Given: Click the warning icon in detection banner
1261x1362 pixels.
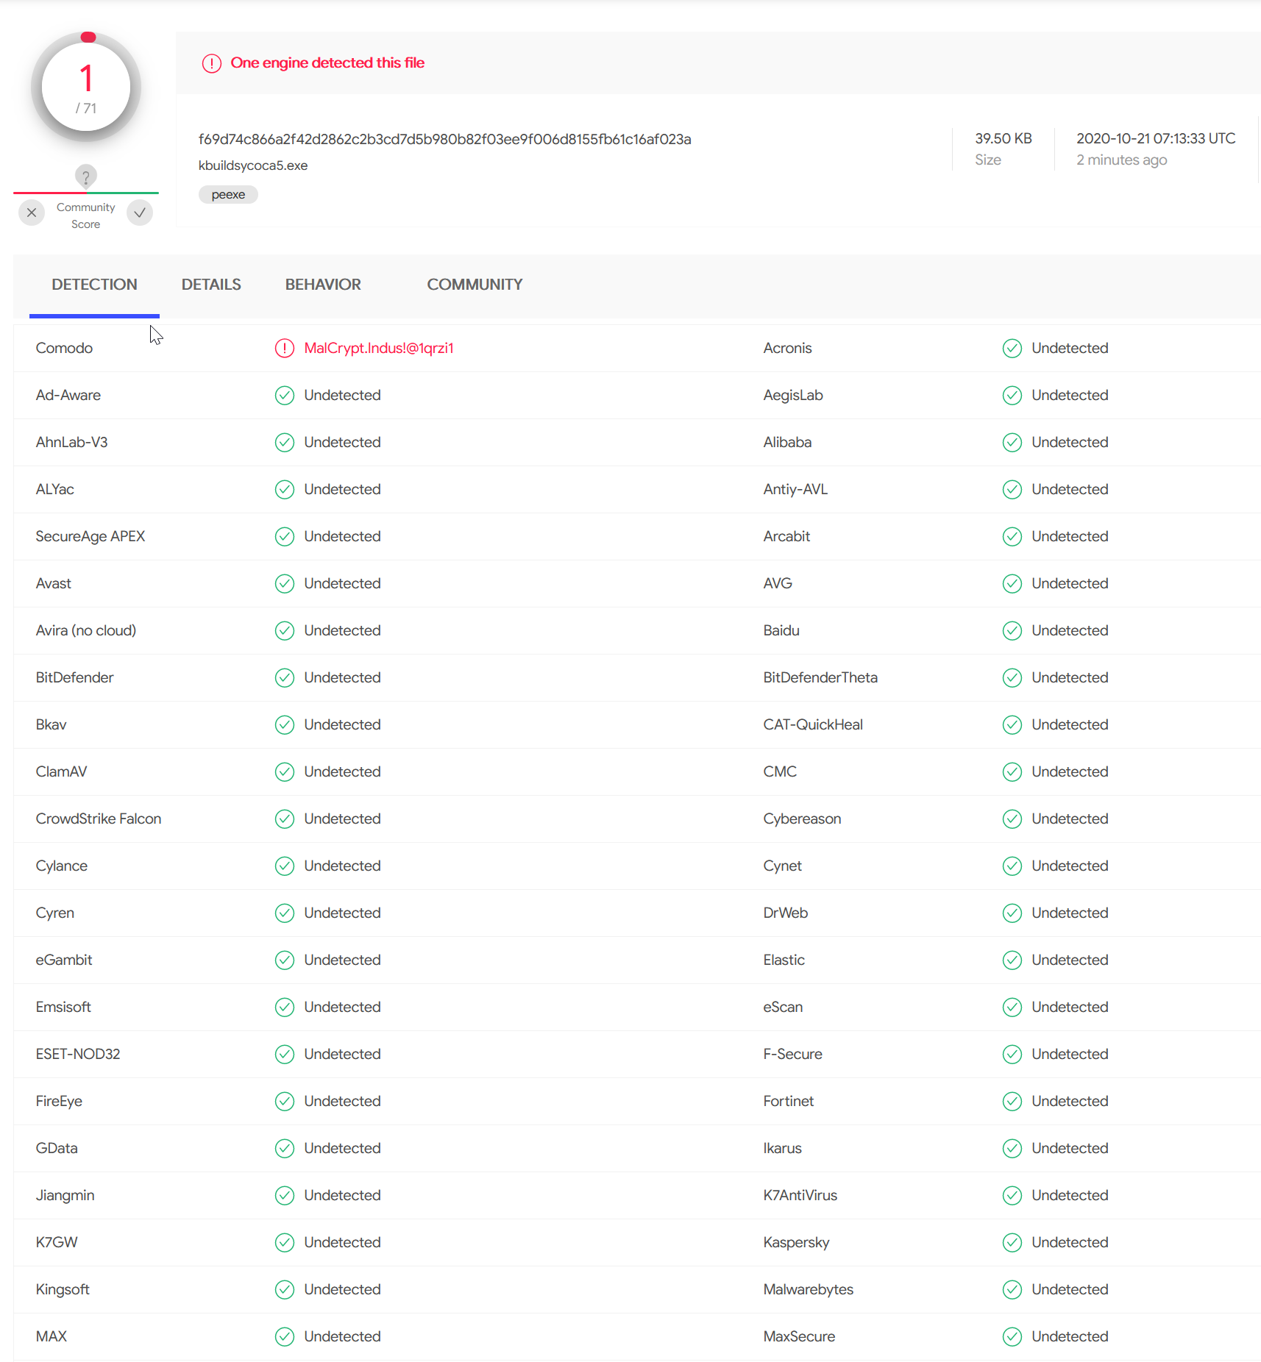Looking at the screenshot, I should (x=211, y=63).
